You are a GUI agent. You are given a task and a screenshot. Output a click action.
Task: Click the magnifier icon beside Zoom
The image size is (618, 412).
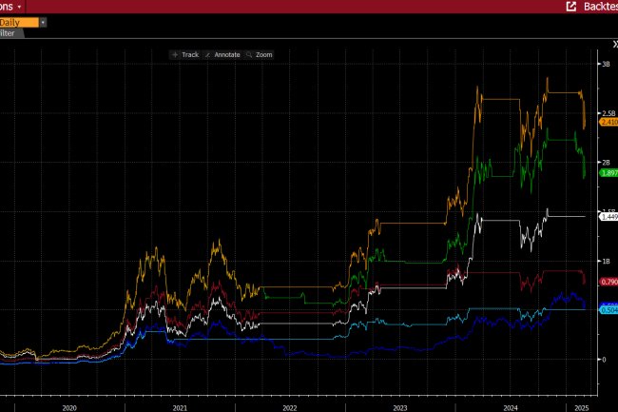coord(249,55)
